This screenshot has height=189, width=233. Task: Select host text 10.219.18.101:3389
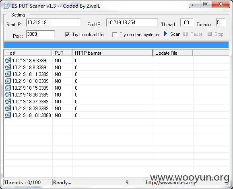[31, 115]
